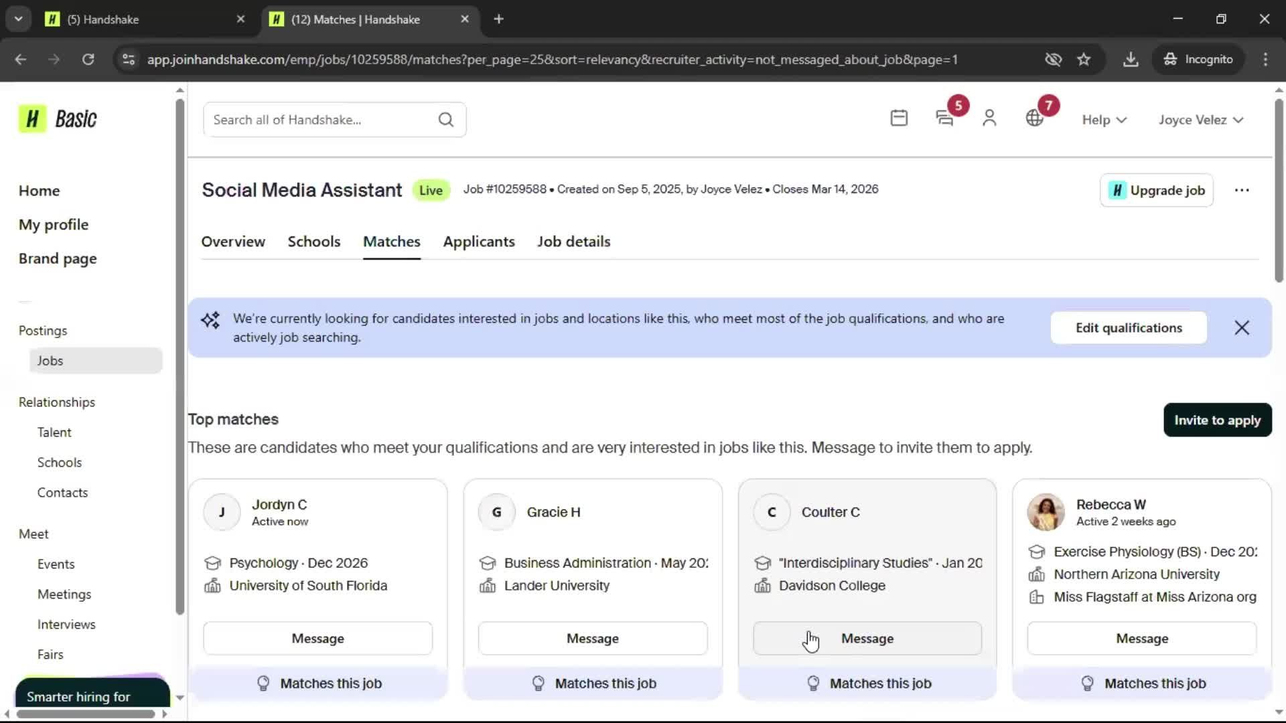Click Invite to apply button
Screen dimensions: 1286x723
point(1217,420)
